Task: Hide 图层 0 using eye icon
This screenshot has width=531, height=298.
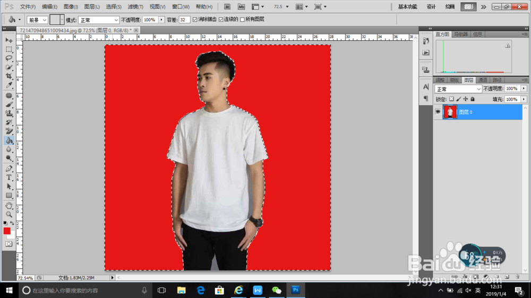Action: tap(438, 112)
